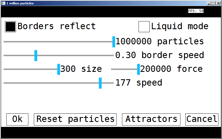Click the '177 speed' label
The width and height of the screenshot is (222, 139).
click(139, 83)
